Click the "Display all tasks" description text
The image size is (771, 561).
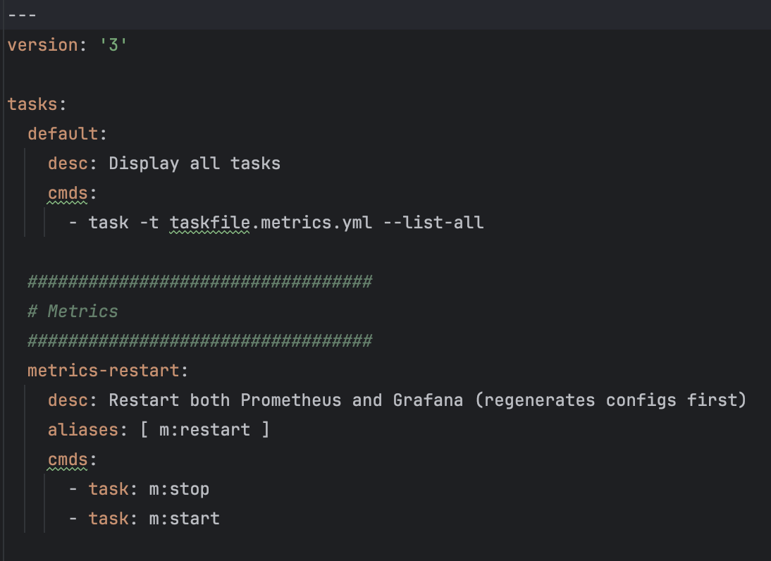coord(195,164)
